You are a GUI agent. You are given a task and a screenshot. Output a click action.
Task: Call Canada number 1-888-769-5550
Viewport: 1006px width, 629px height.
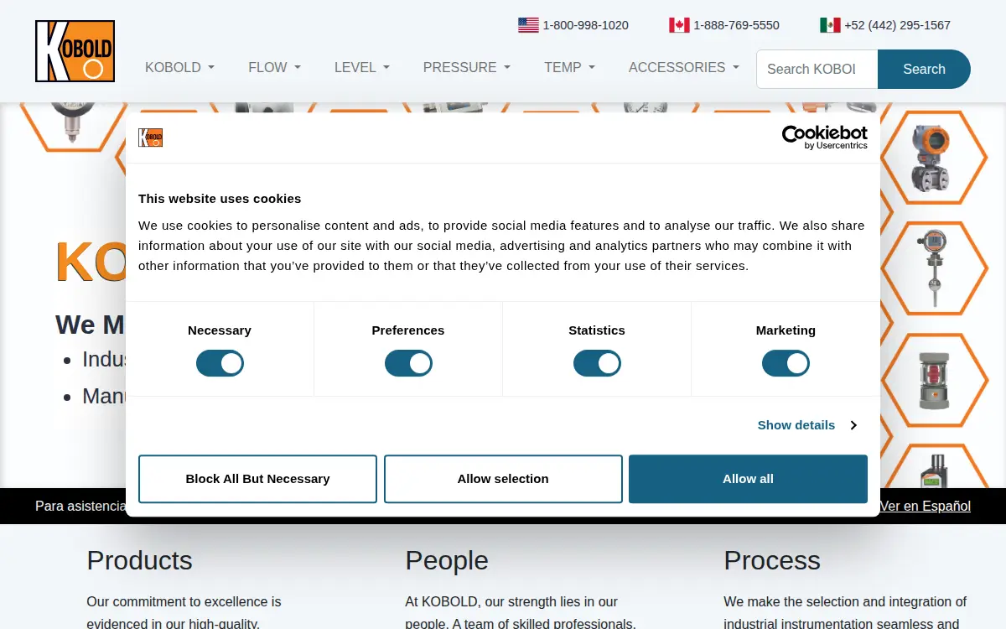(736, 25)
